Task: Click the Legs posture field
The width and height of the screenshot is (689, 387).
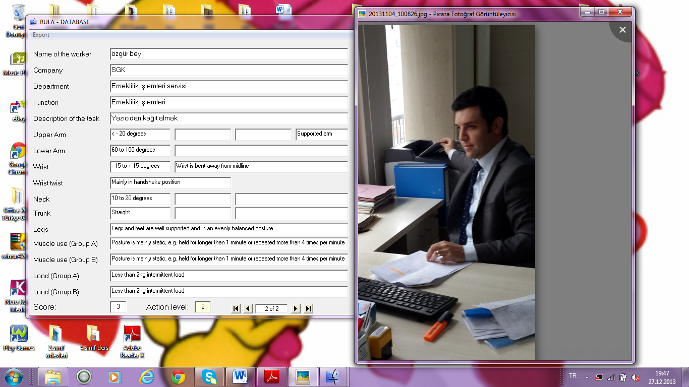Action: pos(229,229)
